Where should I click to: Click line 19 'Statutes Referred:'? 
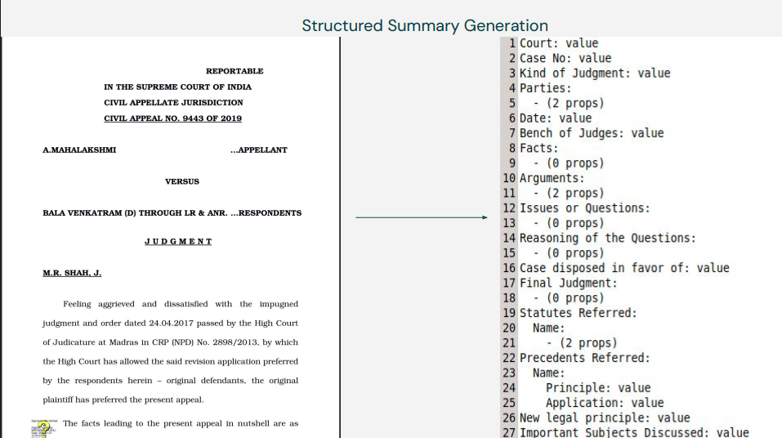click(x=579, y=313)
